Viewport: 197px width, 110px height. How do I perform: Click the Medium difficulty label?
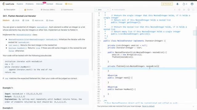click(6, 20)
